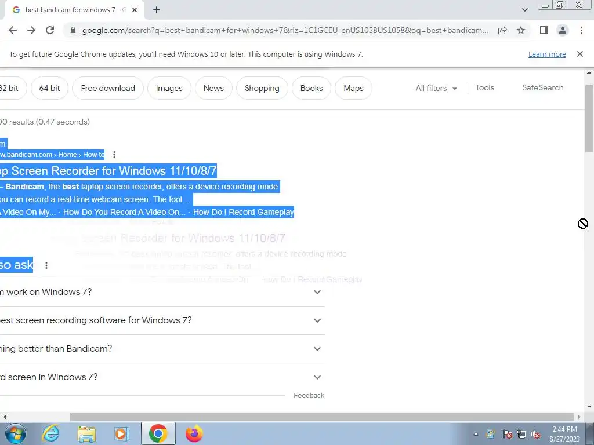Switch to the News results tab

click(213, 88)
